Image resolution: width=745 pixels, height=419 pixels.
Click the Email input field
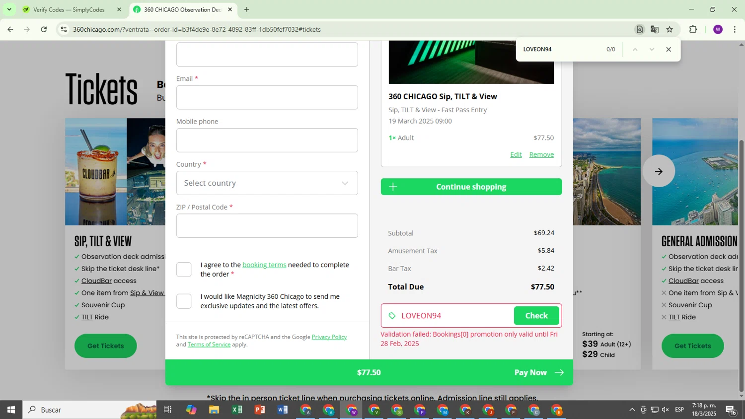pos(267,97)
